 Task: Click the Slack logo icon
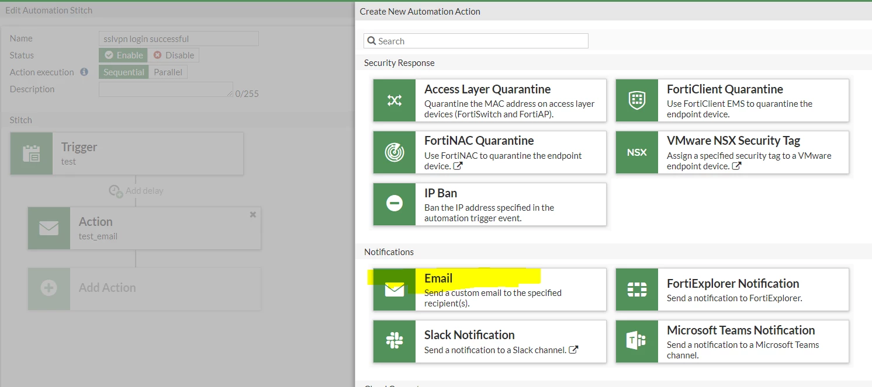(395, 341)
